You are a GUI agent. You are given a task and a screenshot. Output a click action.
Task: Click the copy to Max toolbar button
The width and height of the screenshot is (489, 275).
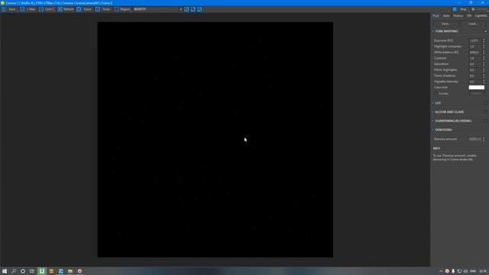[28, 9]
